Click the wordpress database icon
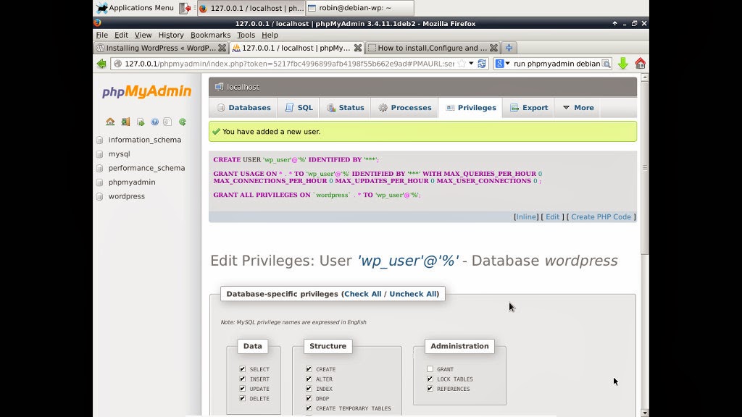Screen dimensions: 742x417 pyautogui.click(x=99, y=197)
